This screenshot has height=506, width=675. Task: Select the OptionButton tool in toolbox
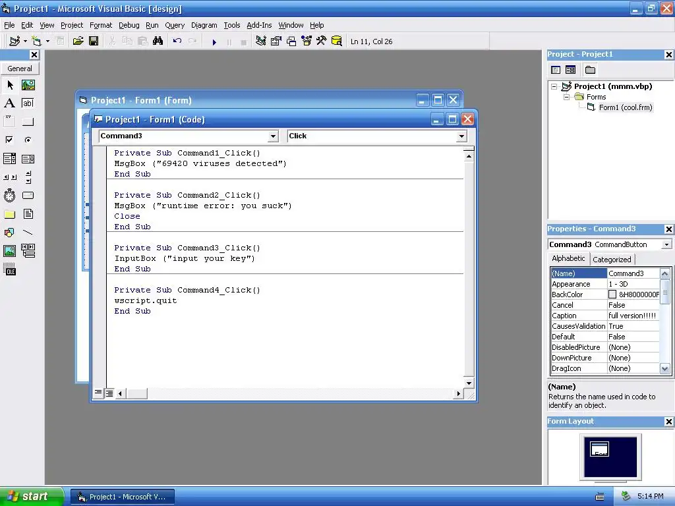[x=28, y=140]
